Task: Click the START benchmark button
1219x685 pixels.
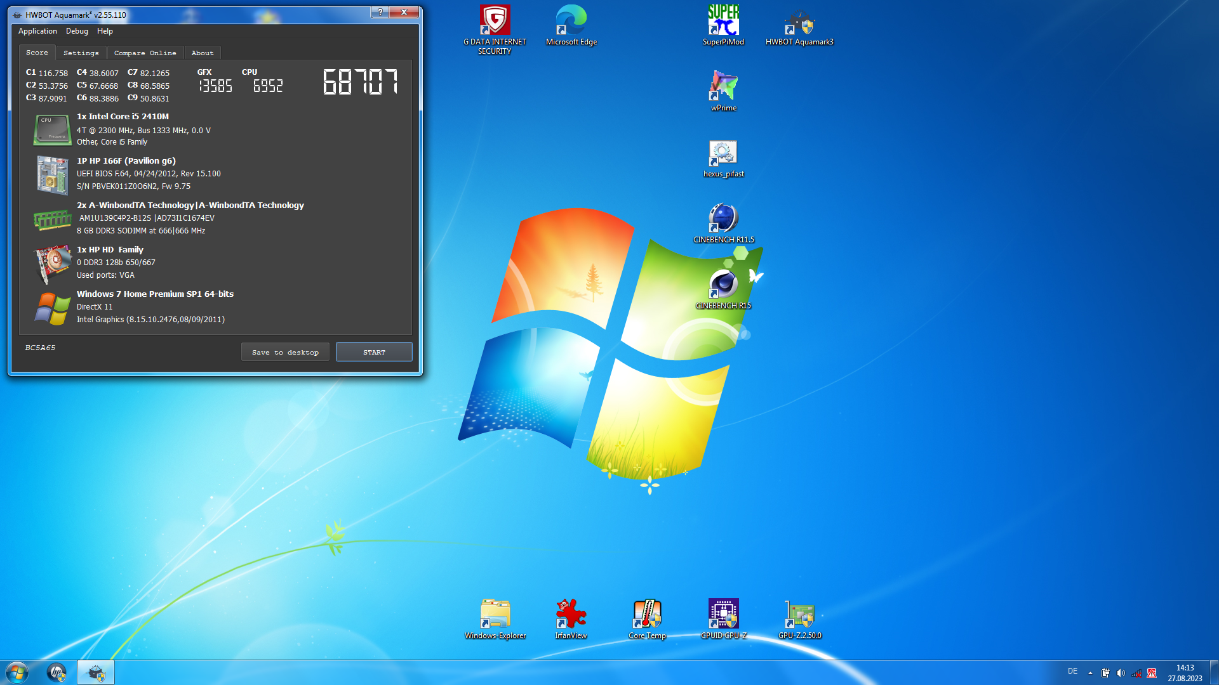Action: (x=374, y=352)
